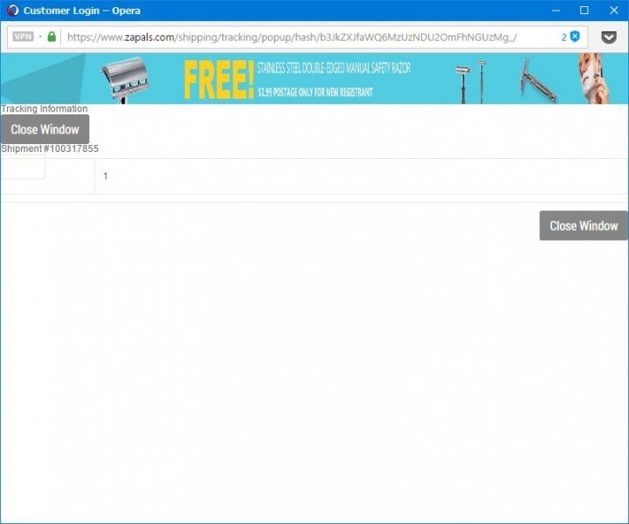
Task: Click the dark icon right of address bar
Action: pos(609,38)
